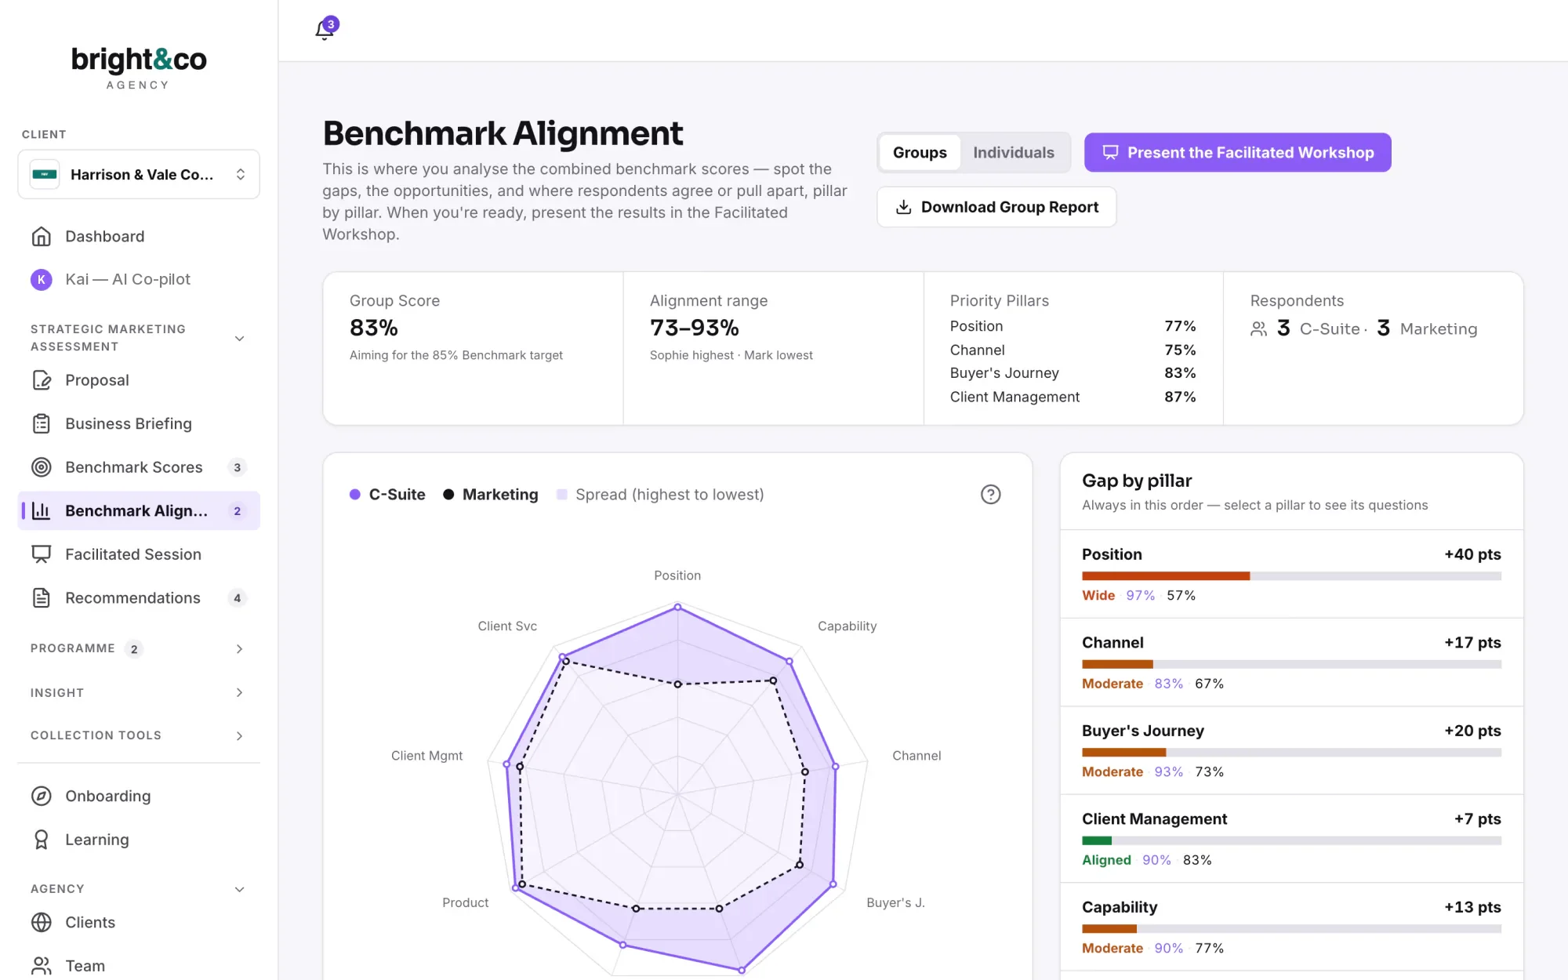
Task: Expand the Insight section
Action: pos(239,692)
